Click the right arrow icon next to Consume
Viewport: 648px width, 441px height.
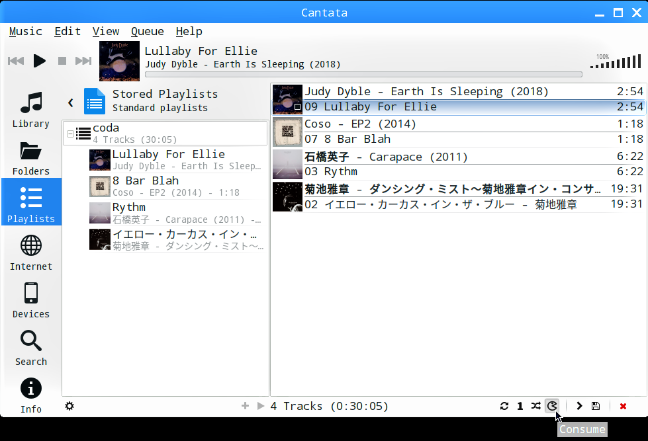pyautogui.click(x=579, y=406)
